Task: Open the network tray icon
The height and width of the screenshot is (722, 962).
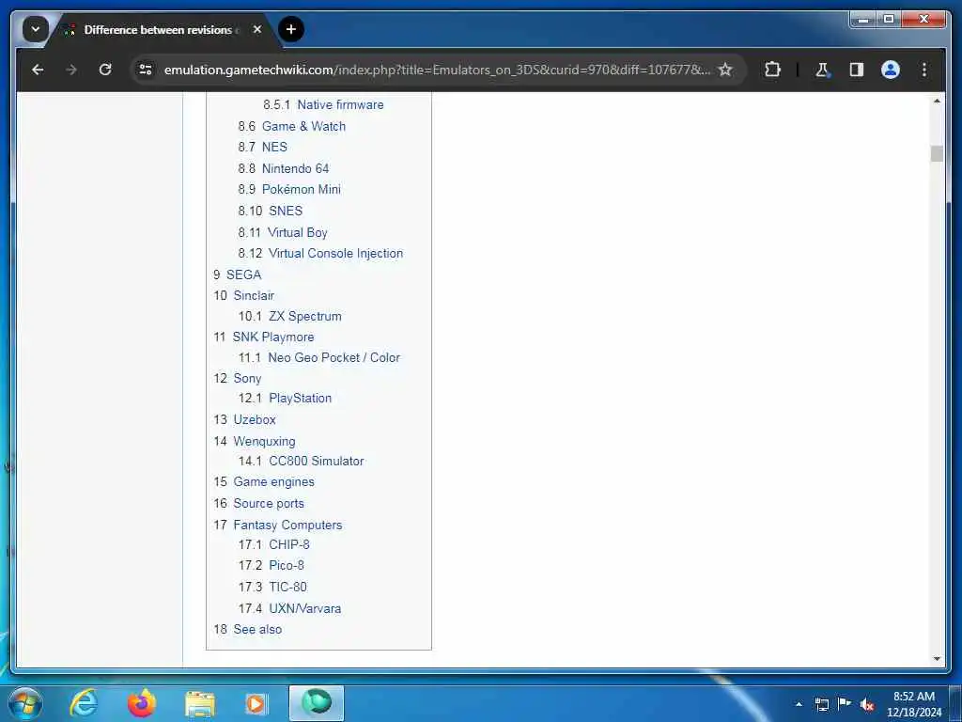Action: (x=821, y=704)
